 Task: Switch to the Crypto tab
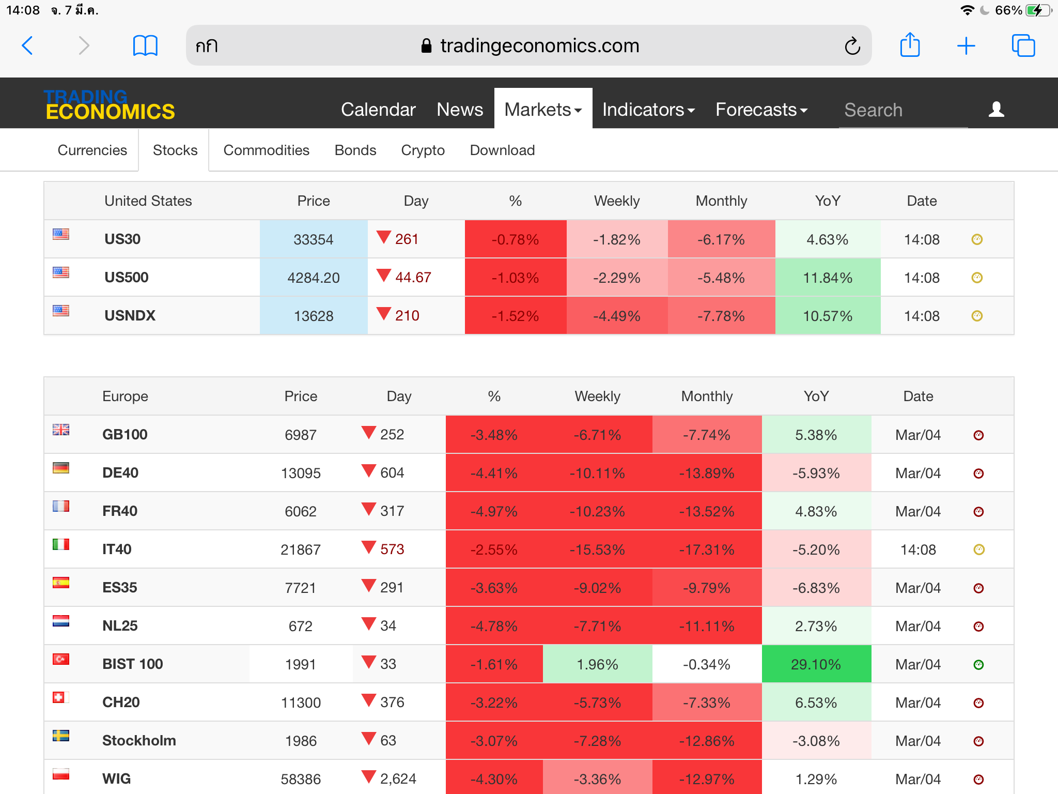[x=423, y=150]
